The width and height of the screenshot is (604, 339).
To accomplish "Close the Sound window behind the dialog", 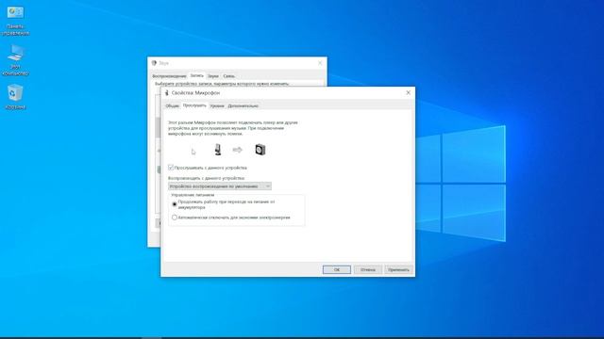I will coord(320,63).
